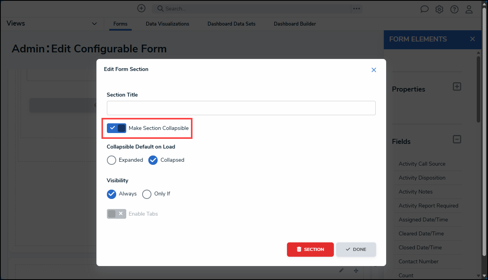The image size is (488, 280).
Task: Toggle the Enable Tabs switch
Action: 117,214
